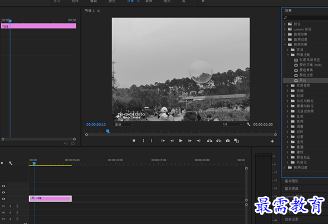The width and height of the screenshot is (328, 224).
Task: Enable voice-over record on first audio track
Action: tap(17, 206)
